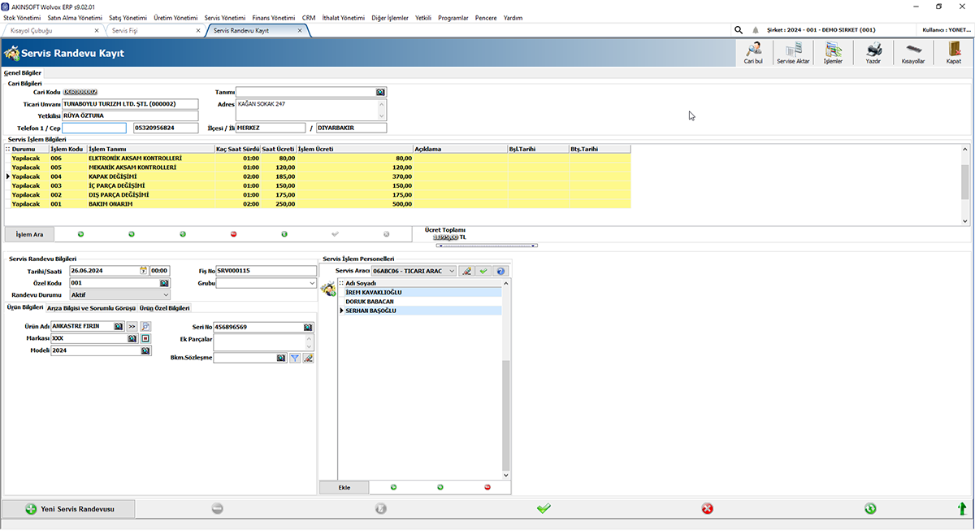Screen dimensions: 975x531
Task: Open Servise Aktar from the toolbar
Action: (x=793, y=50)
